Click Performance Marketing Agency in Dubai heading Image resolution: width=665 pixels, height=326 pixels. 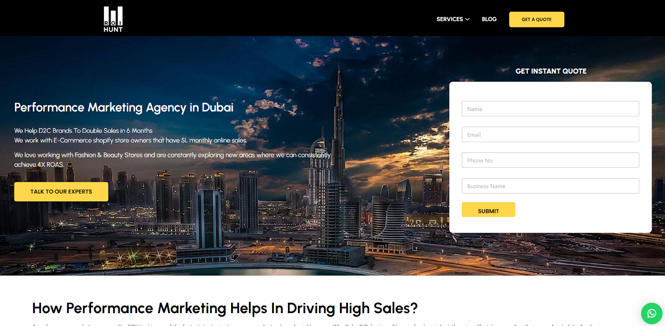tap(124, 108)
